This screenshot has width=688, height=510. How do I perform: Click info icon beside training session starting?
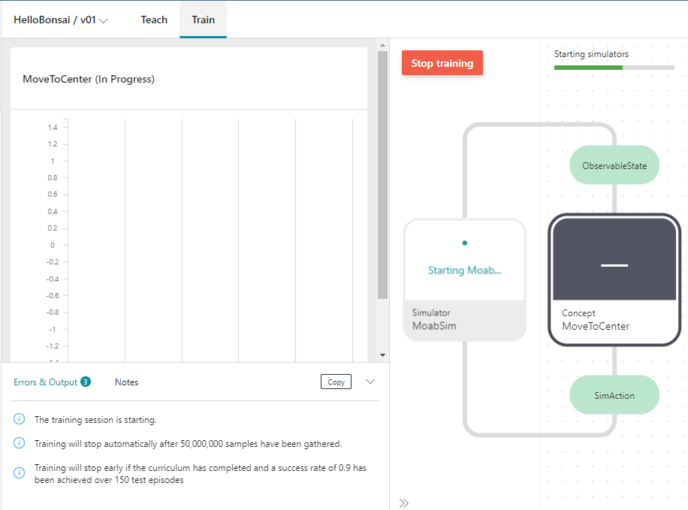[20, 420]
